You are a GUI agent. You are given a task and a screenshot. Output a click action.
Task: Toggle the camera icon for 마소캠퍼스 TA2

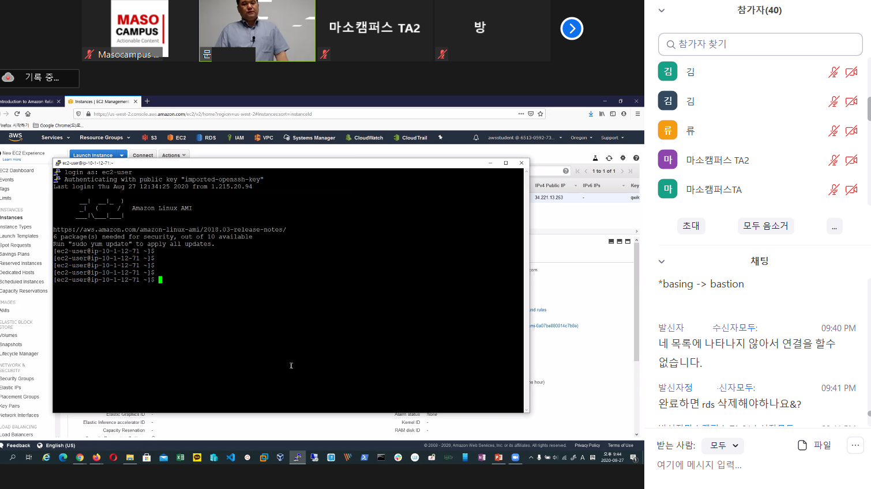(x=851, y=160)
